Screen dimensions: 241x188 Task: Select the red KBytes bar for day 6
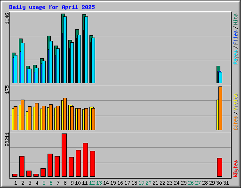(x=50, y=165)
